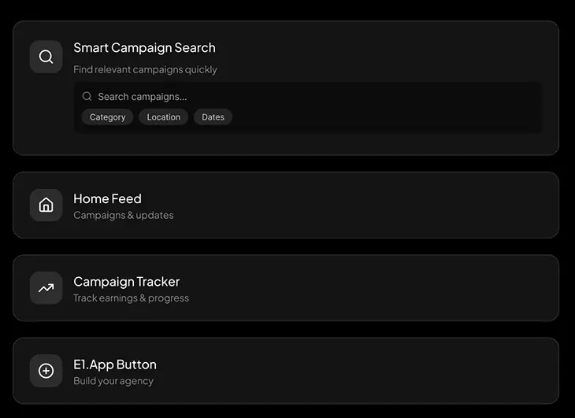Select "Track earnings & progress" text
Image resolution: width=575 pixels, height=418 pixels.
pyautogui.click(x=131, y=298)
